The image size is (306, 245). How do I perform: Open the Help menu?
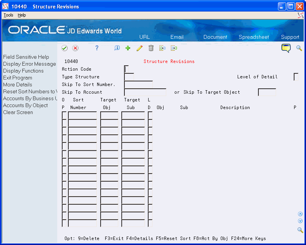coord(22,15)
